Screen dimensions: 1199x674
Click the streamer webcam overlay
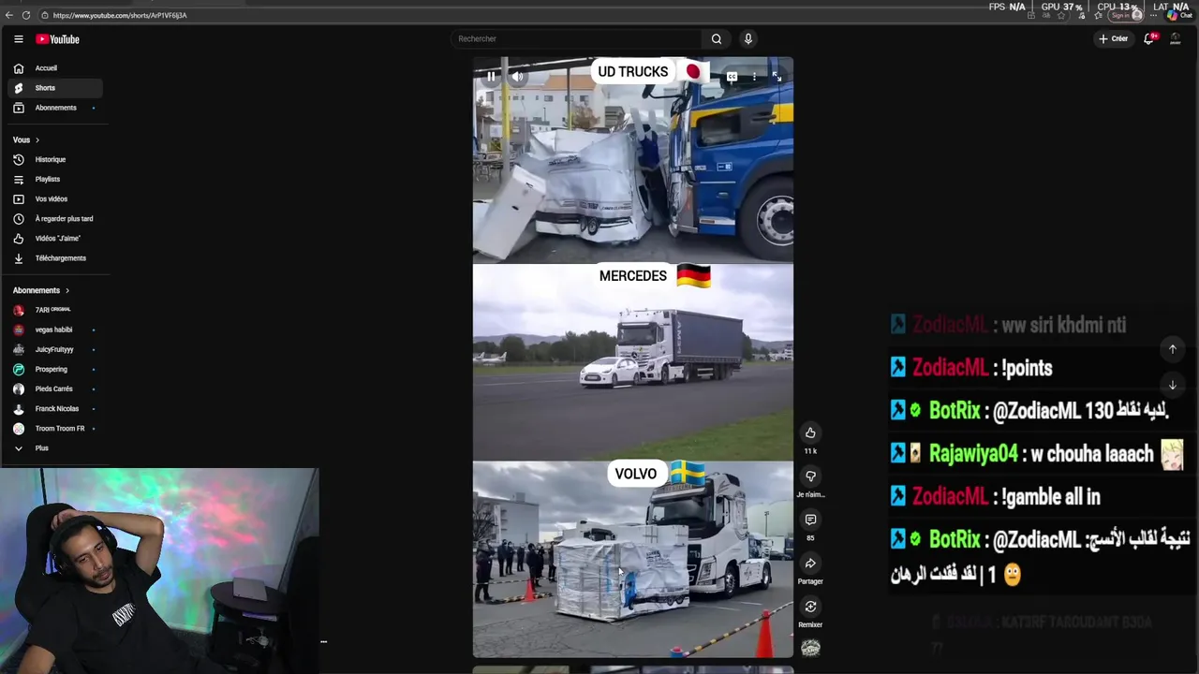pos(159,569)
